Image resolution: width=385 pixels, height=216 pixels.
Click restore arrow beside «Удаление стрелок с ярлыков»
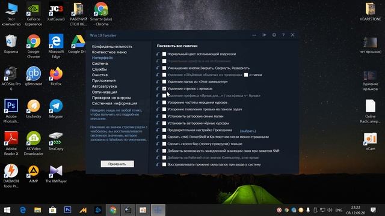[x=158, y=89]
